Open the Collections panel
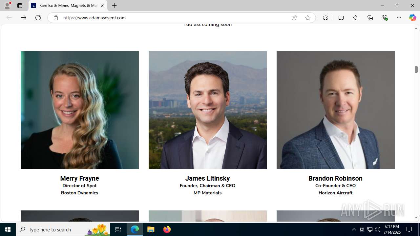Viewport: 420px width, 236px height. [370, 18]
